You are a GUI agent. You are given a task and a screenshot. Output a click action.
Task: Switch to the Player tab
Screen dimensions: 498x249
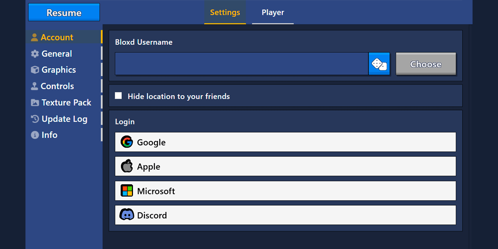(273, 12)
